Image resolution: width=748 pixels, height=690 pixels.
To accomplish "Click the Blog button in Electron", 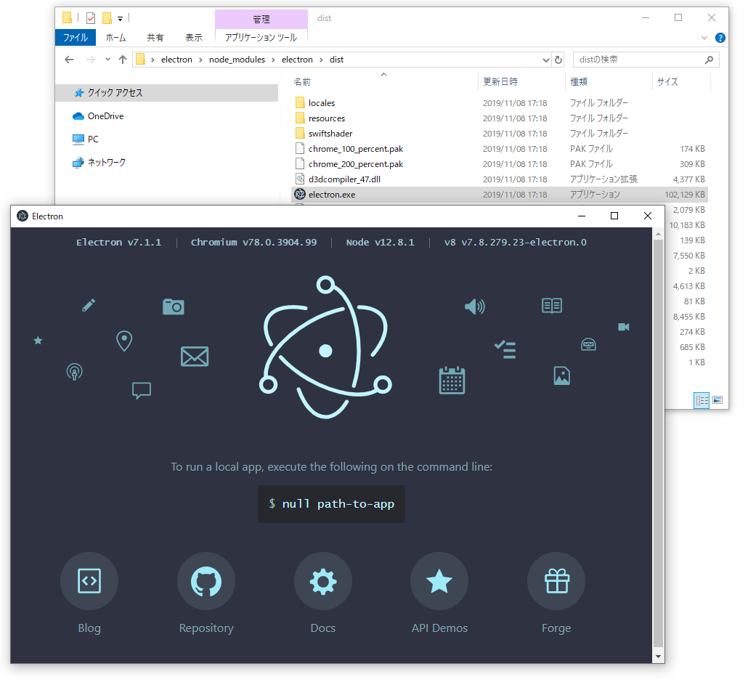I will tap(89, 581).
